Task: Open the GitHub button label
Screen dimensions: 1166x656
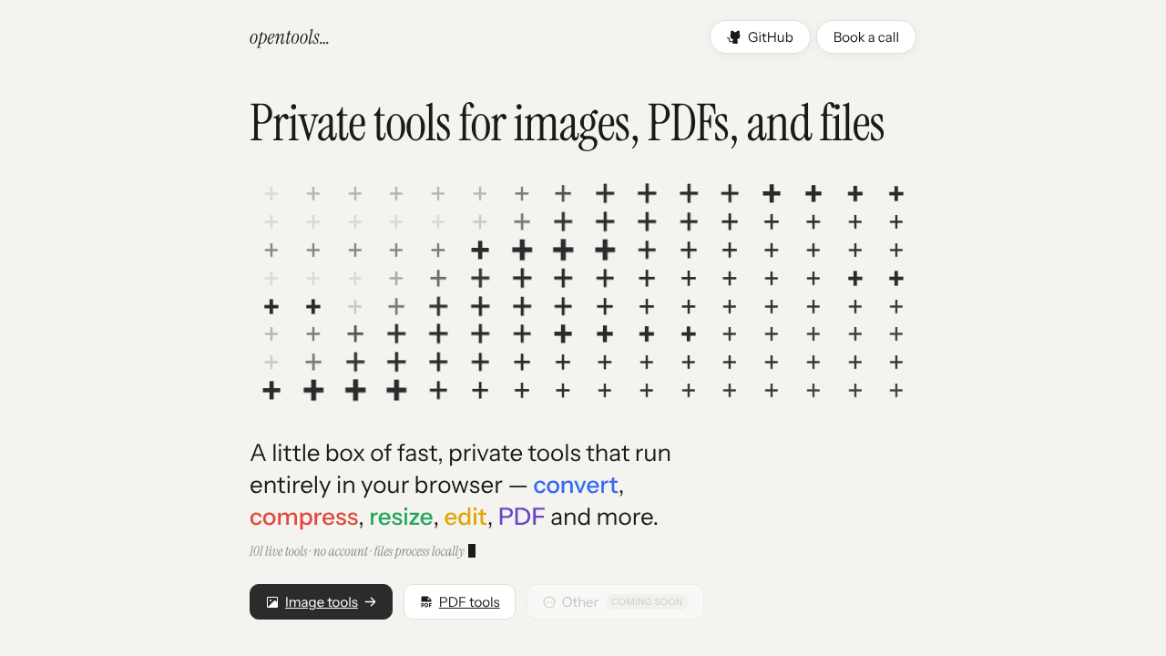Action: click(x=771, y=37)
